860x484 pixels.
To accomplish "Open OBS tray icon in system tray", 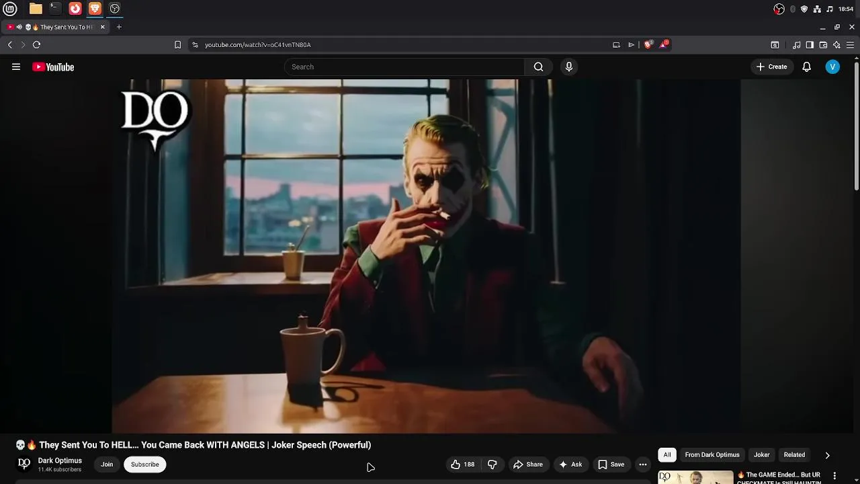I will point(779,9).
